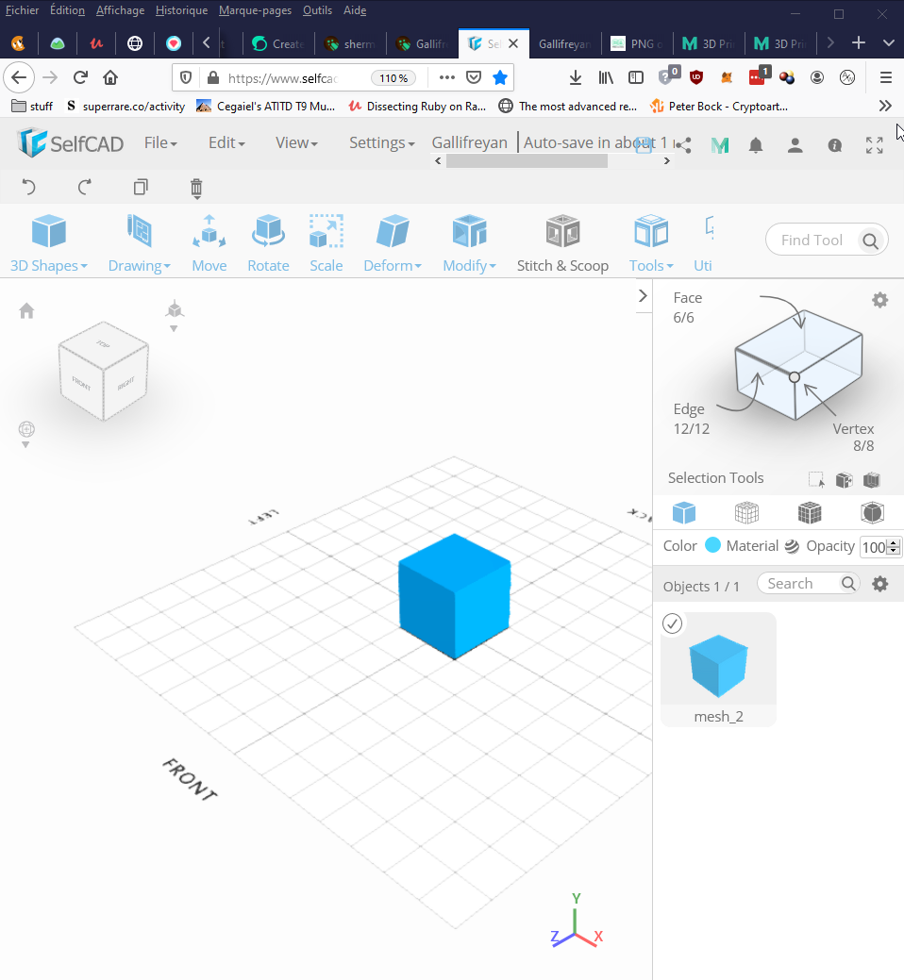Open Firefox hamburger menu

pyautogui.click(x=886, y=77)
